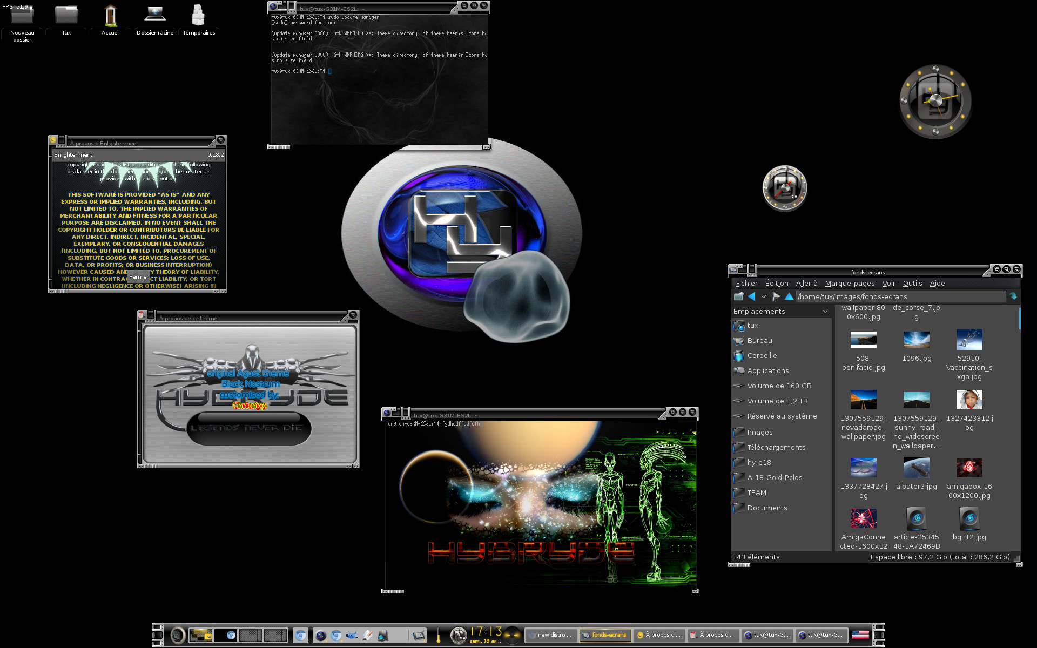Image resolution: width=1037 pixels, height=648 pixels.
Task: Click the path field /home/tux/Images/fonds-ecrans
Action: click(x=901, y=296)
